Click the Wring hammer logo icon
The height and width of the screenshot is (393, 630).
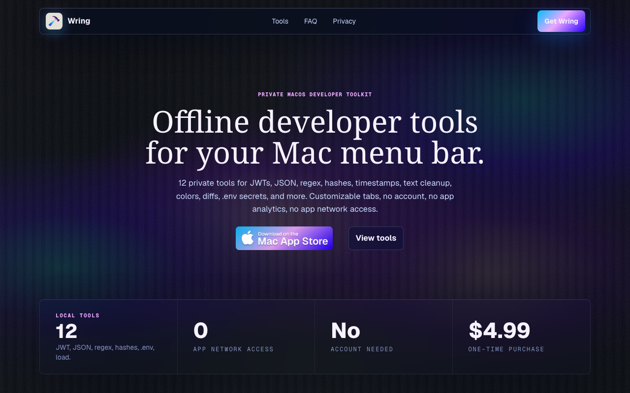click(54, 21)
